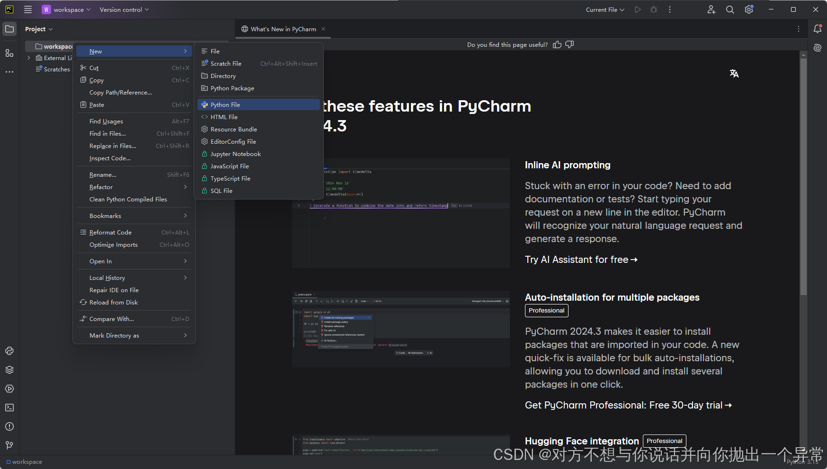The height and width of the screenshot is (469, 827).
Task: Open the run toolbar More Actions menu
Action: (x=670, y=9)
